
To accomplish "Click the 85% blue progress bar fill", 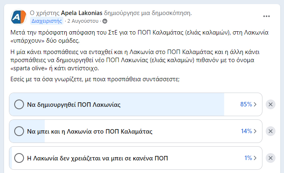I will coord(117,104).
